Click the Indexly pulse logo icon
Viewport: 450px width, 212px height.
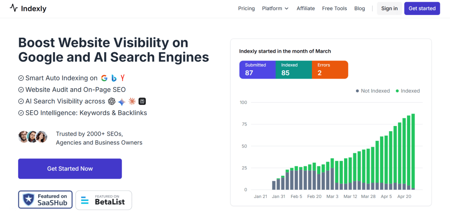coord(14,8)
